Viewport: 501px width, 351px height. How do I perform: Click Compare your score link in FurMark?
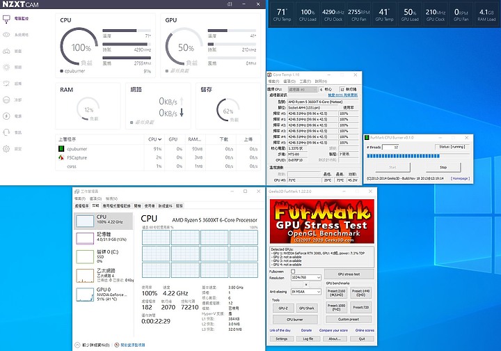click(333, 330)
